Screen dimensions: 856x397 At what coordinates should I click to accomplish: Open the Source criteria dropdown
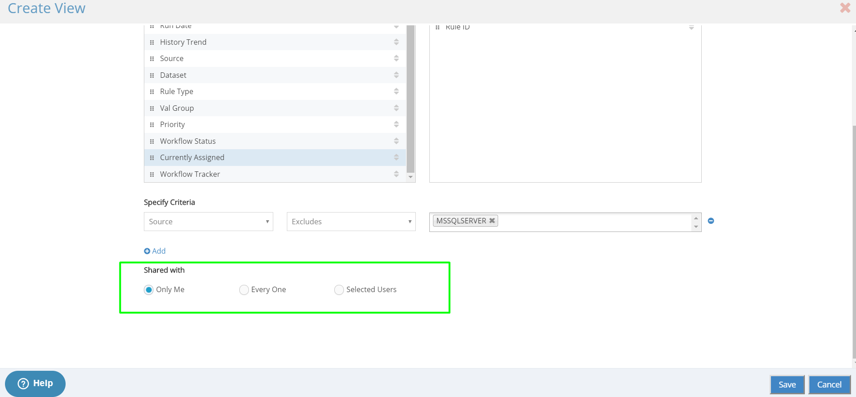coord(209,222)
